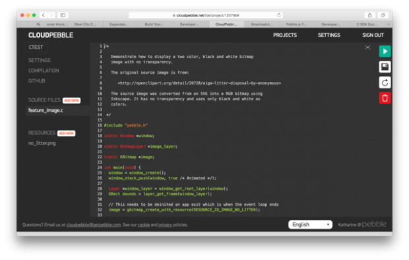Open feature_image.c source file
This screenshot has height=260, width=409.
[x=46, y=110]
